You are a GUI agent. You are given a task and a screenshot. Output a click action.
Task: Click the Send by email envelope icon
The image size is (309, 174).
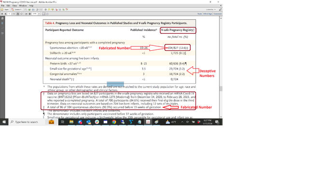41,10
